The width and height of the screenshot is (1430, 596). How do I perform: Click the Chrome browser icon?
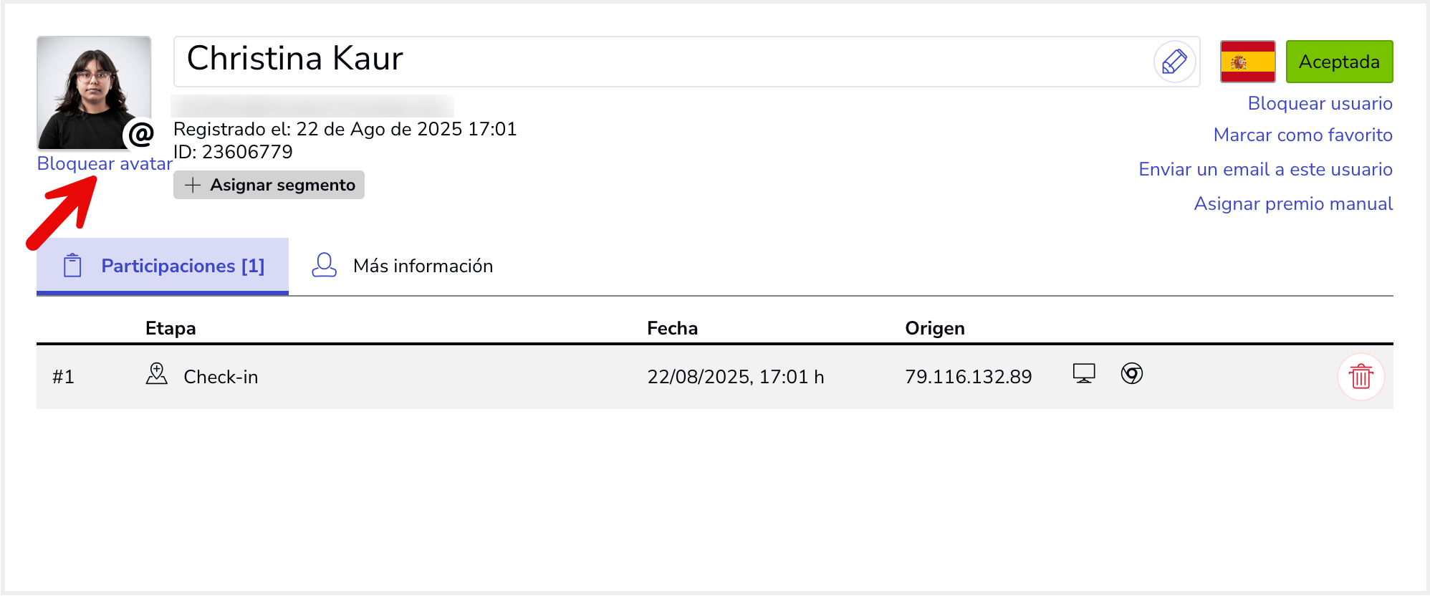[1132, 373]
